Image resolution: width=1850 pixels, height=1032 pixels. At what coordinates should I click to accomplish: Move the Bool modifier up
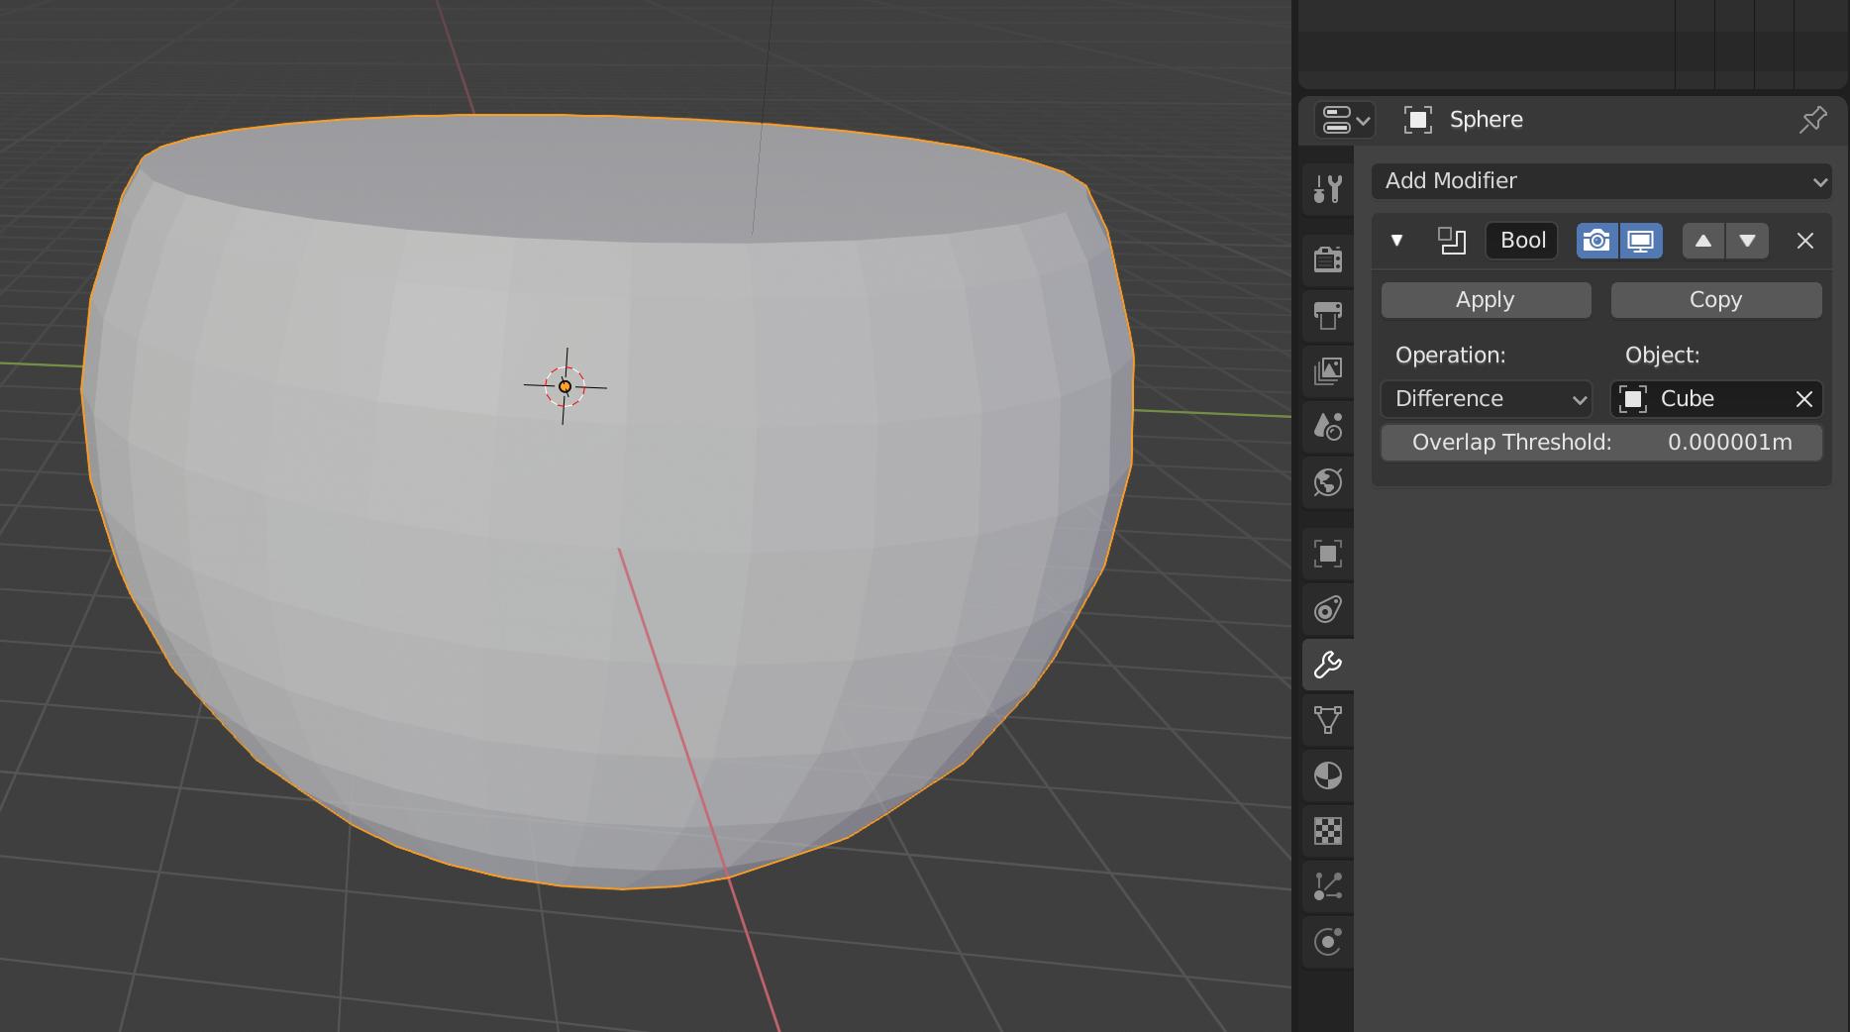[1703, 241]
